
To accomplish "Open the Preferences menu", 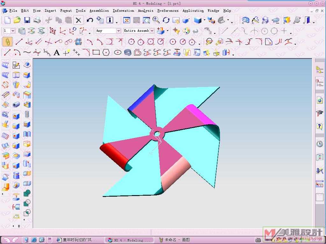I will [168, 10].
